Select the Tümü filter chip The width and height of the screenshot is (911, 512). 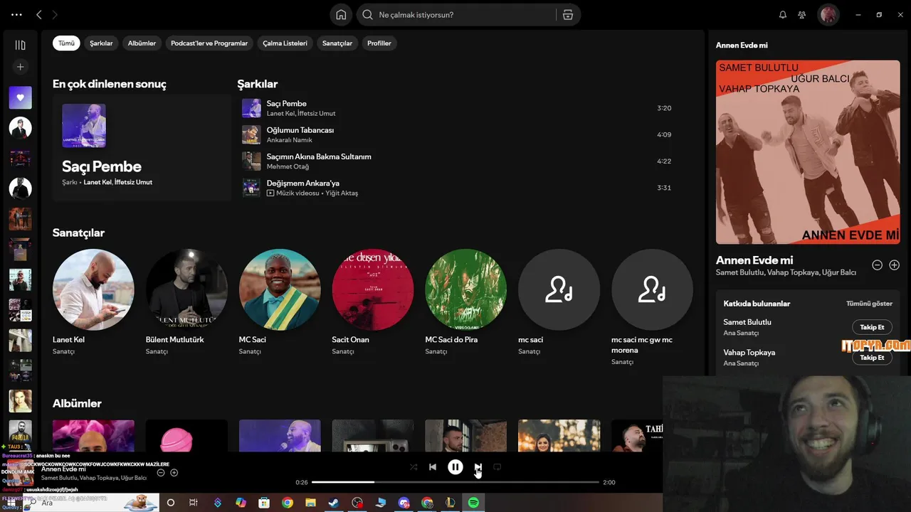(66, 43)
